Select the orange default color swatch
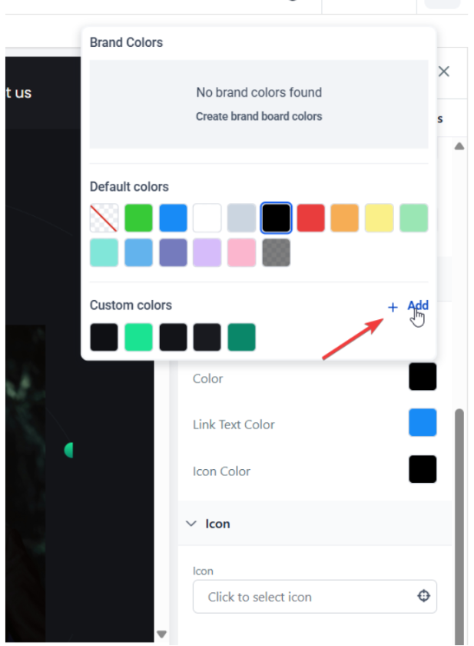Image resolution: width=474 pixels, height=646 pixels. 344,218
